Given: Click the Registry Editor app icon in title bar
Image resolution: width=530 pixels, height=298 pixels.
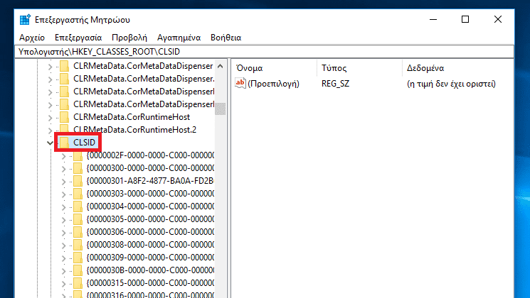Looking at the screenshot, I should point(25,20).
